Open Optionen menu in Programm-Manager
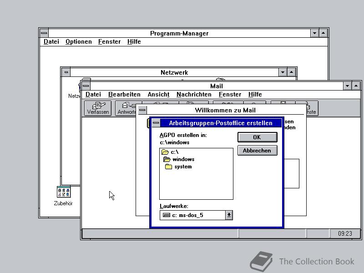Image resolution: width=364 pixels, height=273 pixels. pos(78,41)
